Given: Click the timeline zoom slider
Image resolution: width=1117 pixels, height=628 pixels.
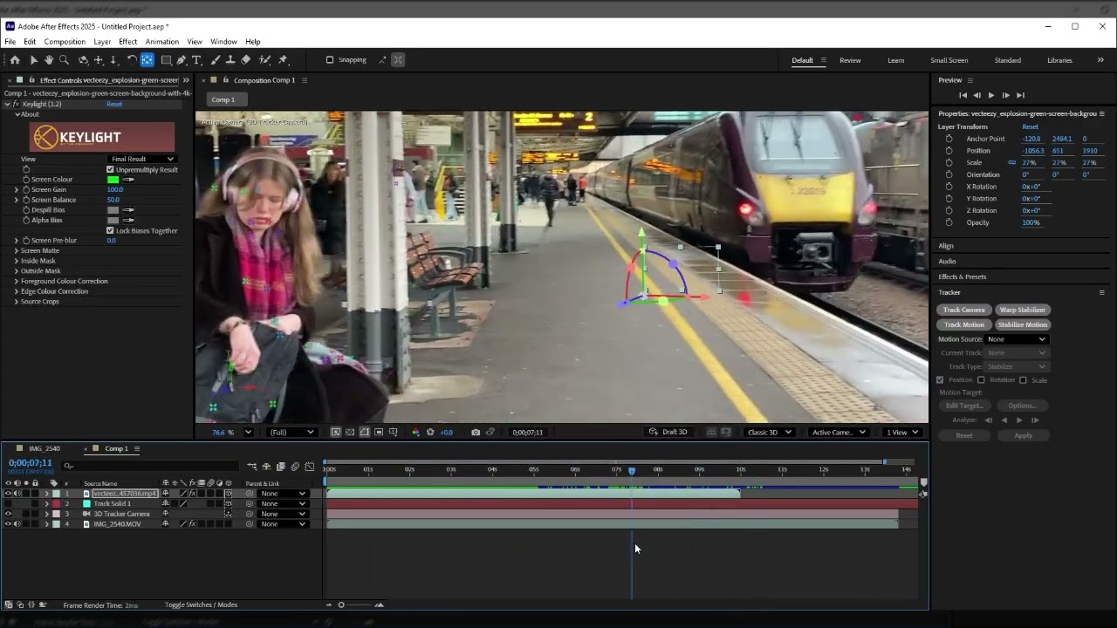Looking at the screenshot, I should (353, 605).
